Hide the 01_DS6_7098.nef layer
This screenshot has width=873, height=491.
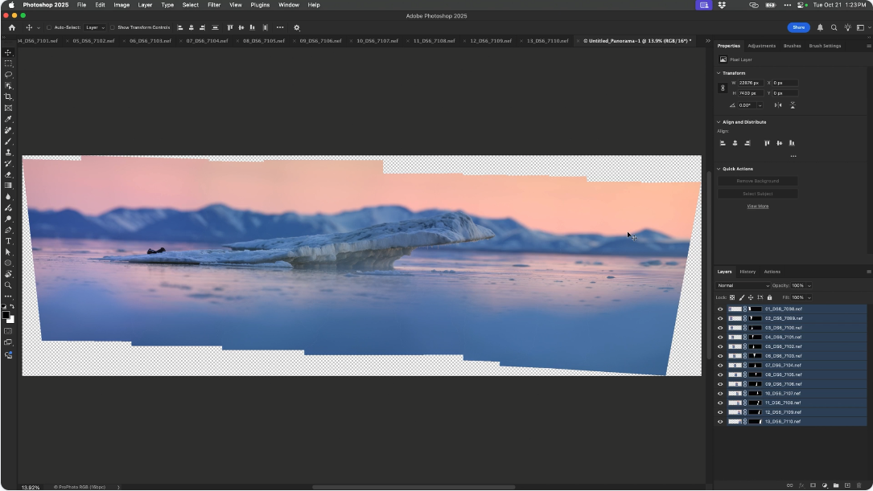[720, 309]
